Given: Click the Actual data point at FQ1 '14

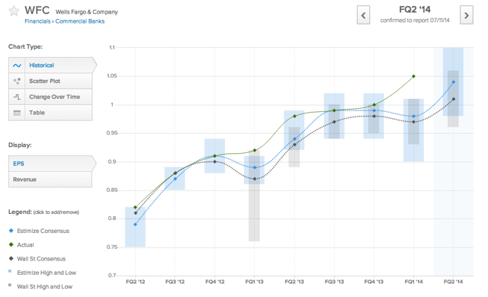Looking at the screenshot, I should pos(413,76).
